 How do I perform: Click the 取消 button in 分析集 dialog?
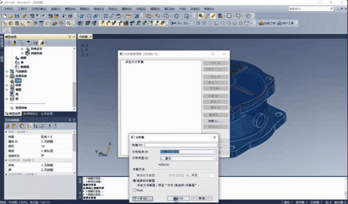coord(201,198)
